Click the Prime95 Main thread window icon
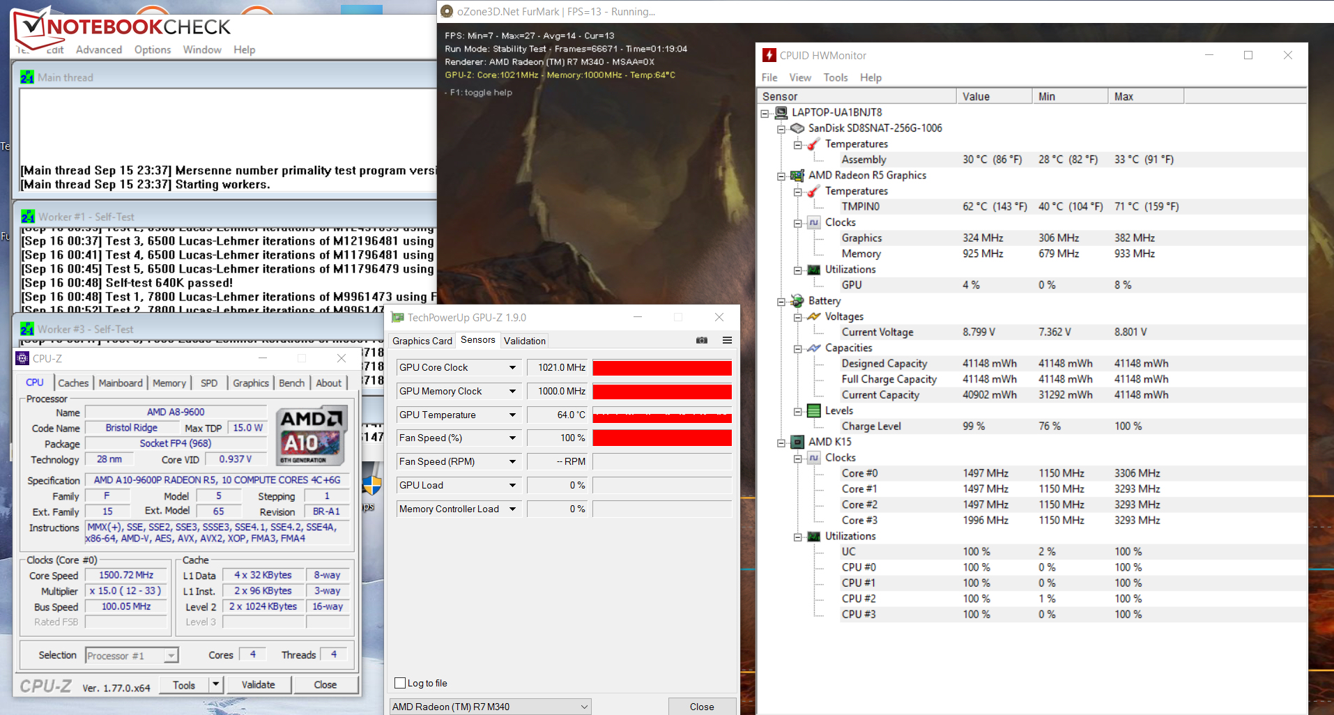The width and height of the screenshot is (1334, 715). click(27, 77)
